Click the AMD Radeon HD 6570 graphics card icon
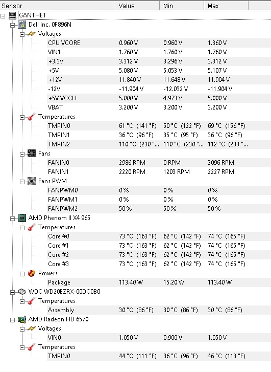Viewport: 271px width, 372px height. pyautogui.click(x=22, y=319)
